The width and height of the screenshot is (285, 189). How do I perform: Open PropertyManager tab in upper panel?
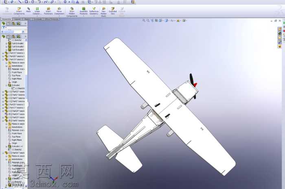(9, 24)
